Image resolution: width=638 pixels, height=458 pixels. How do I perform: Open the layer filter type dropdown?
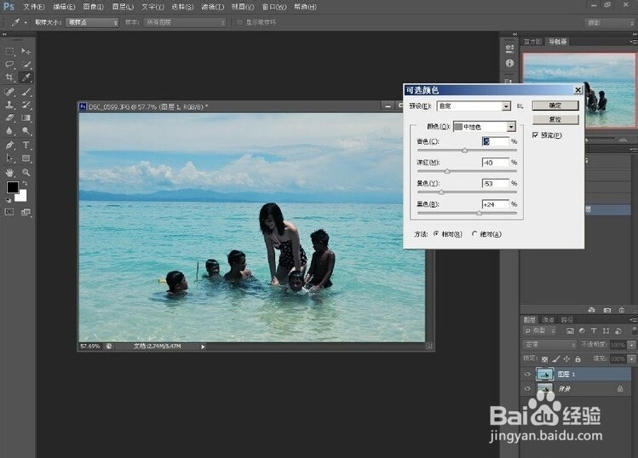coord(539,330)
